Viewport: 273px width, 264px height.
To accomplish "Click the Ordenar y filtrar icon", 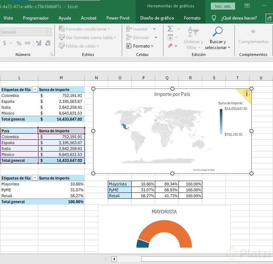I will click(193, 32).
